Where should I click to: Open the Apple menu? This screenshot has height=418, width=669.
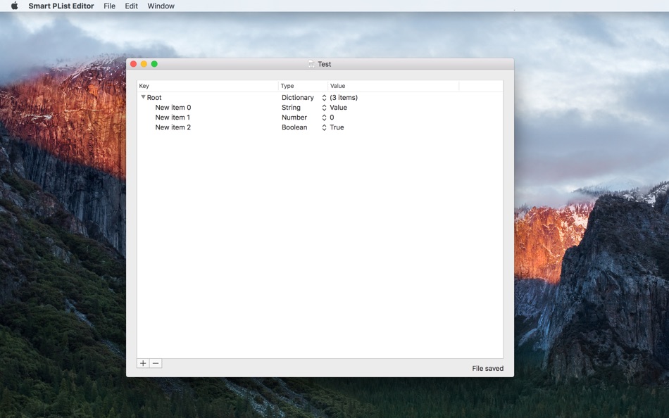pos(15,6)
